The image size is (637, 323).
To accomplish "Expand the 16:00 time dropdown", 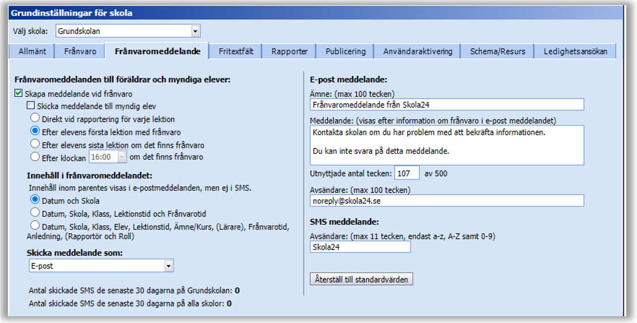I will click(122, 157).
